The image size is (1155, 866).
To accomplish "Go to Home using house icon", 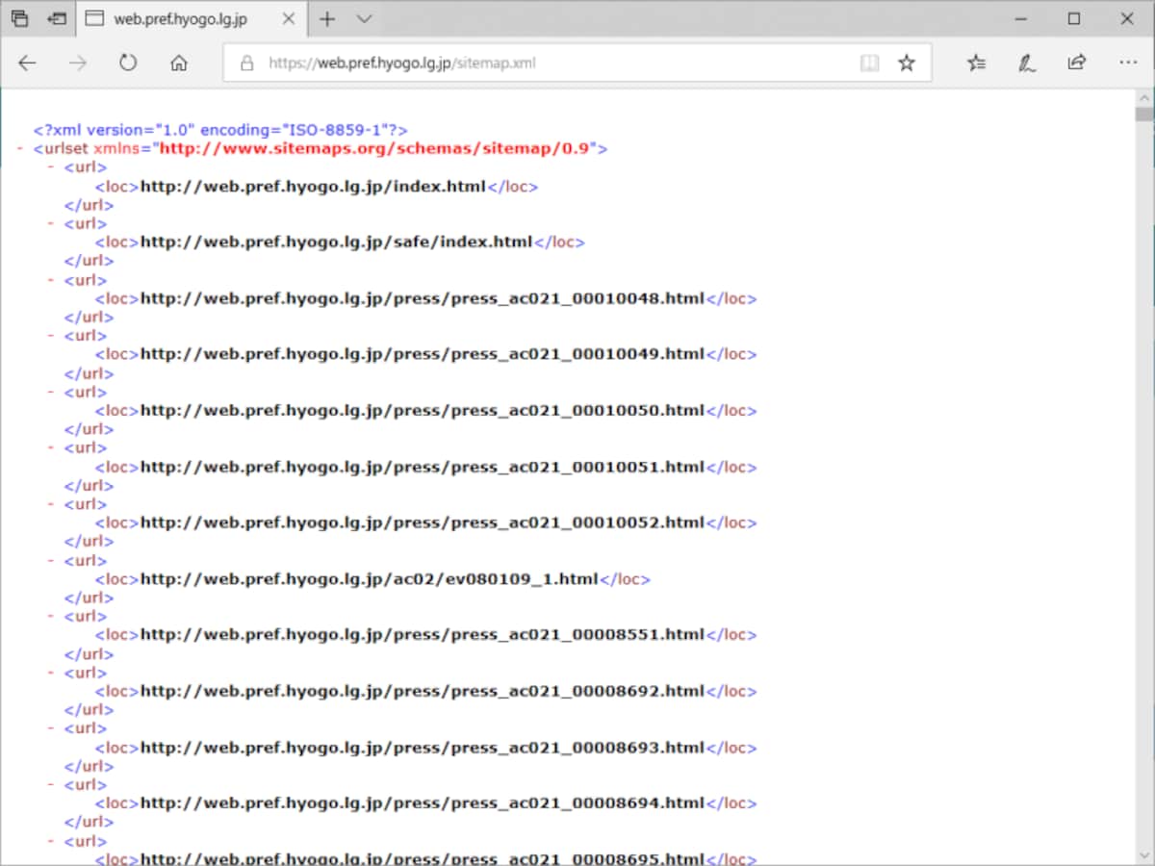I will (178, 64).
